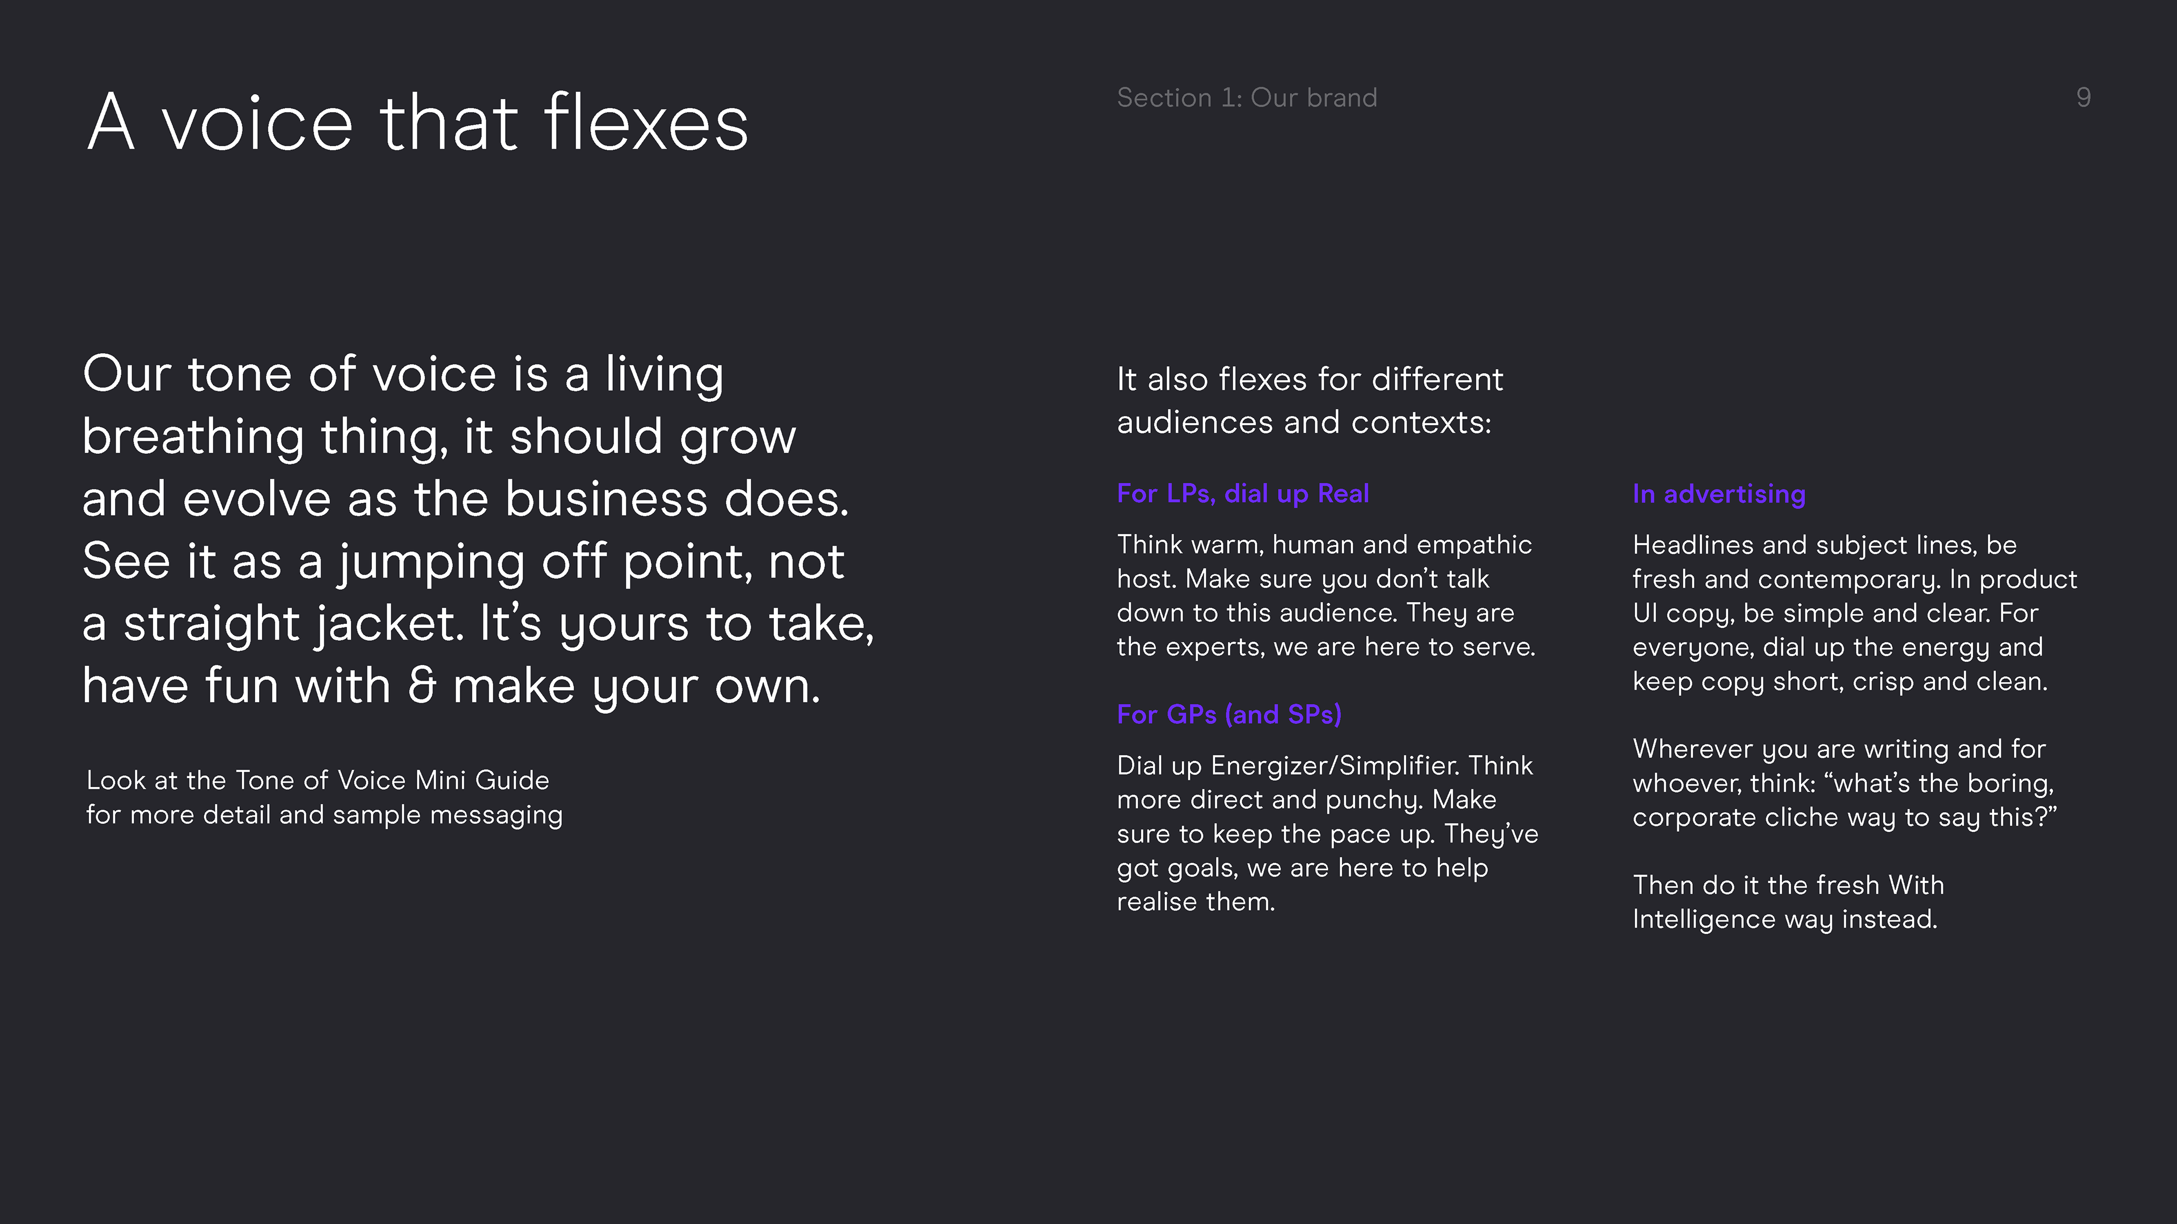Click 'It also flexes for different audiences' intro

point(1310,401)
